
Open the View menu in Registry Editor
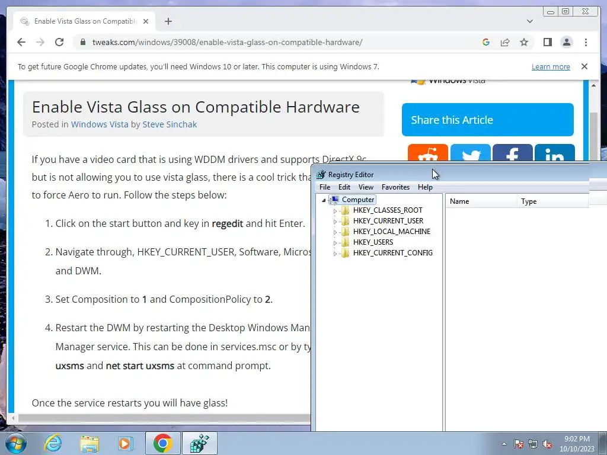(x=366, y=187)
